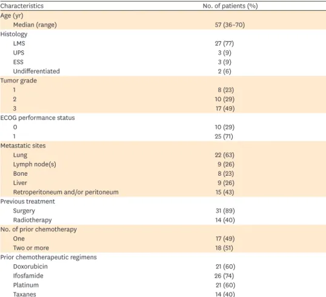Click the 'Bone' row label

click(x=21, y=173)
